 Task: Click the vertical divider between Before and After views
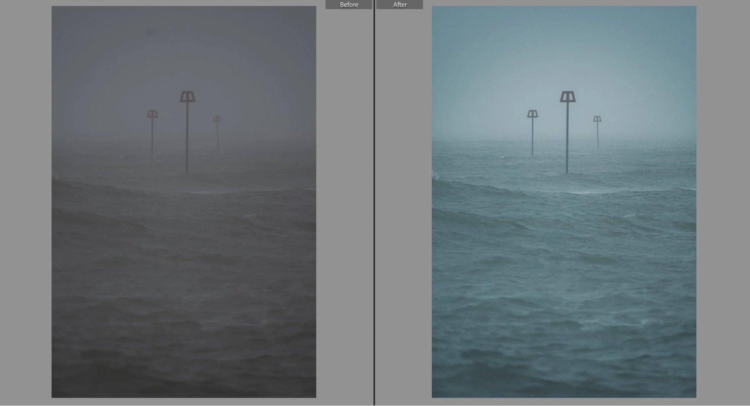point(374,203)
